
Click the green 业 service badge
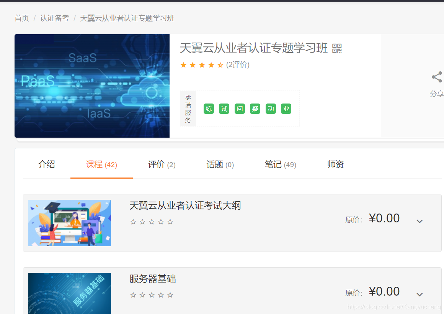[286, 109]
